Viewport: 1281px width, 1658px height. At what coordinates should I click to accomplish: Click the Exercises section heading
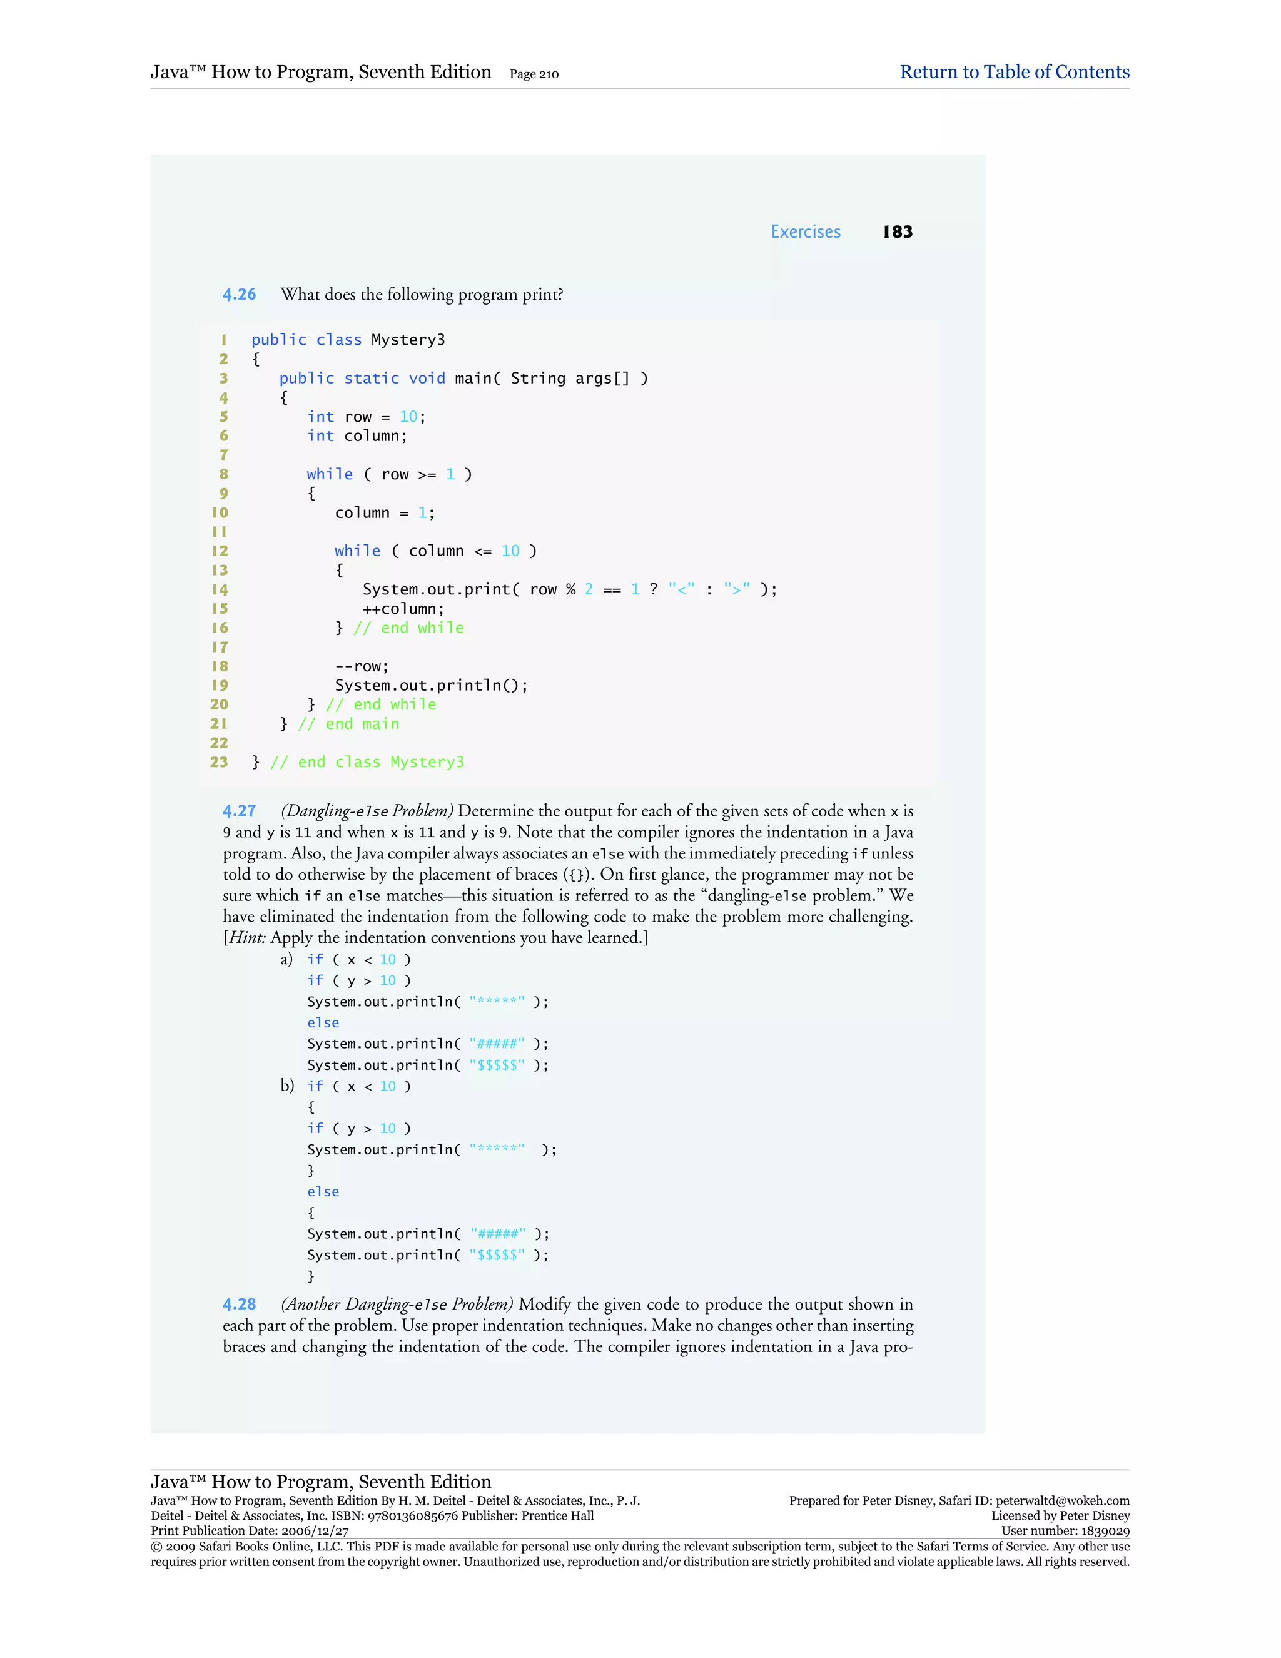pos(805,231)
